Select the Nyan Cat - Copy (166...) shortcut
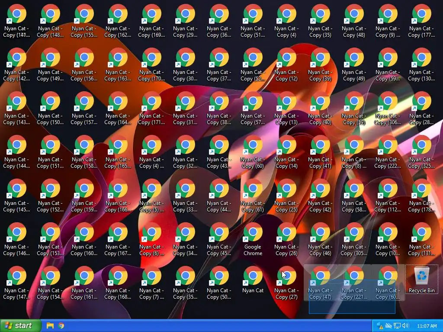 click(x=118, y=196)
